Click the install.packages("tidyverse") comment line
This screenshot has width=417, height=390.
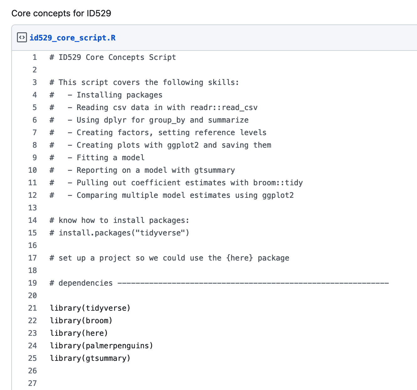[x=119, y=233]
